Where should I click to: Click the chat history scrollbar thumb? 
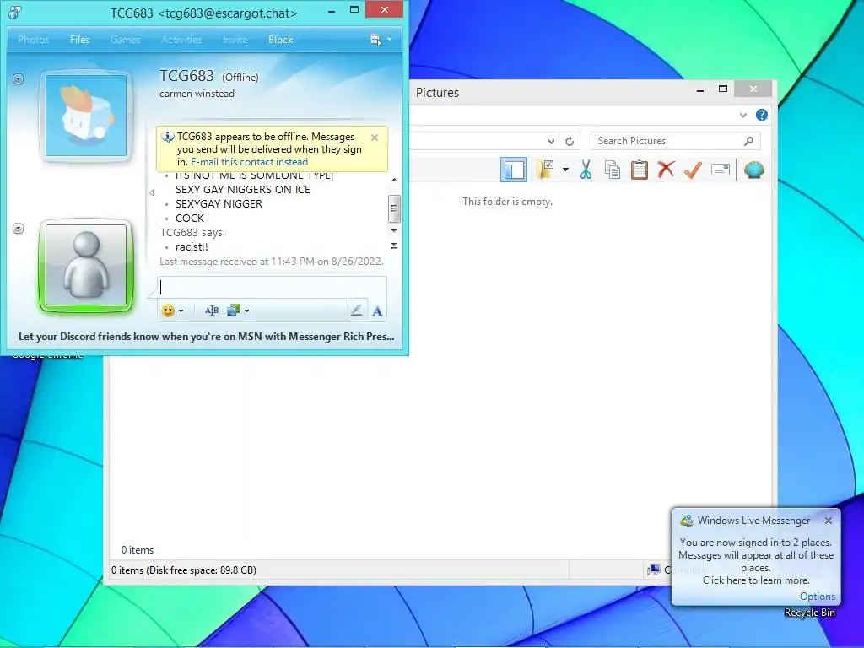pos(394,208)
